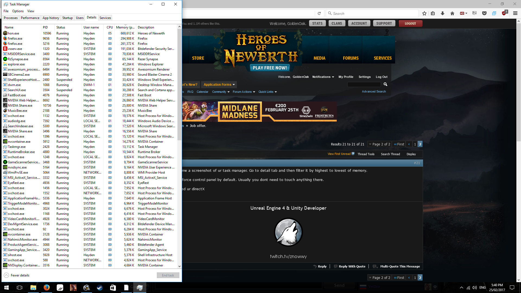Open bottom Page 2 of 2 dropdown
521x293 pixels.
pyautogui.click(x=379, y=278)
